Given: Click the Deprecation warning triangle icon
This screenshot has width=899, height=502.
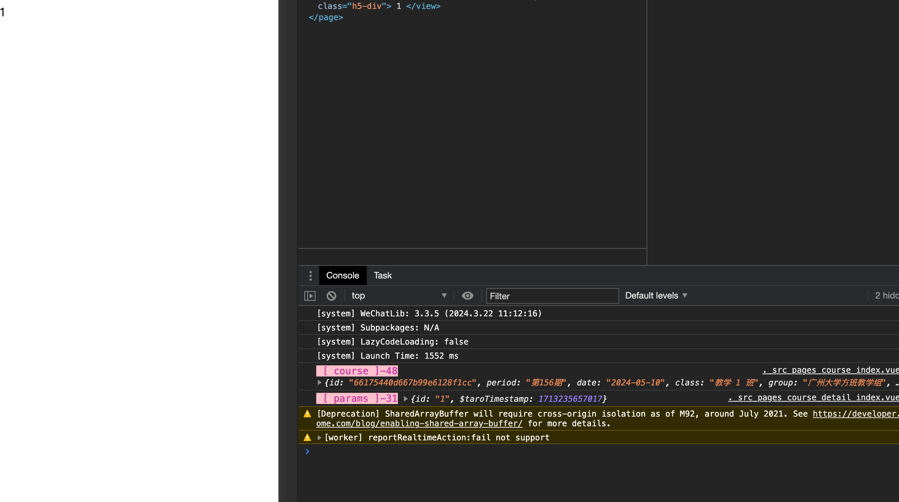Looking at the screenshot, I should pyautogui.click(x=307, y=414).
